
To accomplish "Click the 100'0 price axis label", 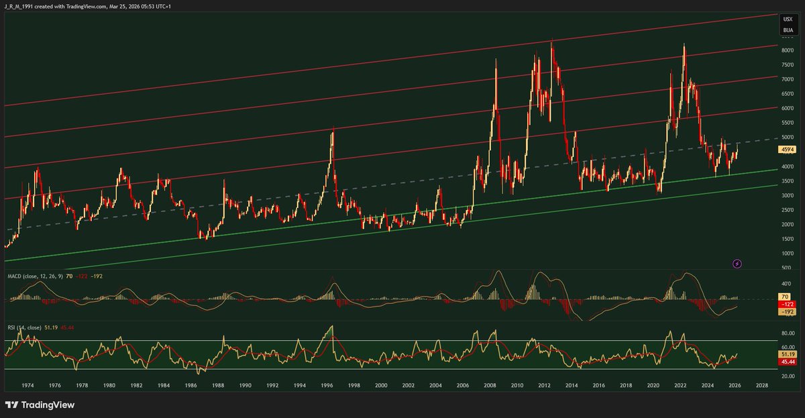I will pos(786,254).
